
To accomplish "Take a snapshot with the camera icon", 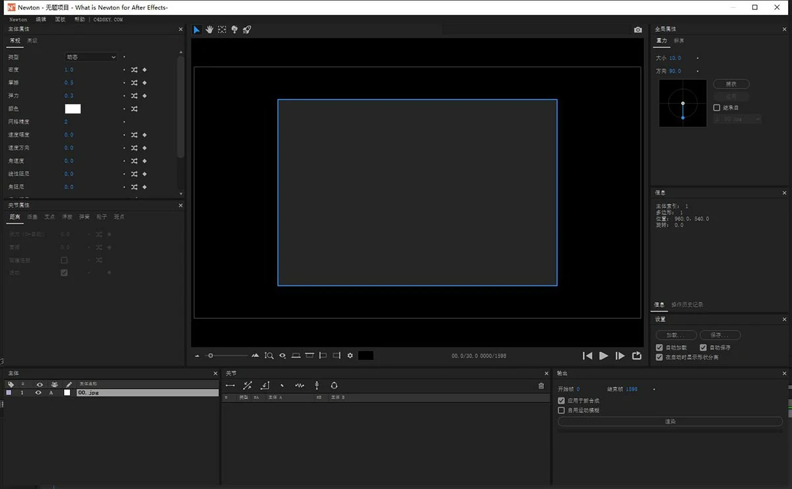I will point(638,30).
